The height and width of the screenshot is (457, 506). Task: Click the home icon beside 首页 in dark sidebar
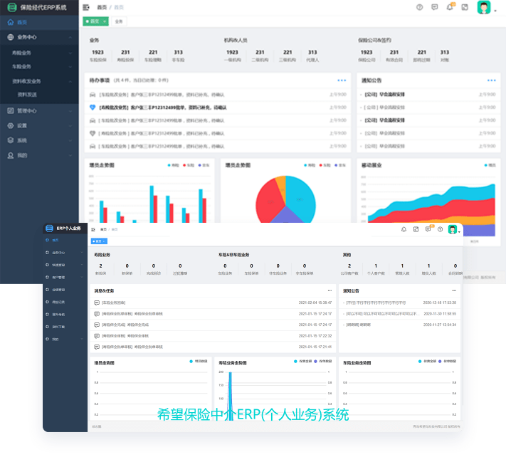click(x=11, y=22)
